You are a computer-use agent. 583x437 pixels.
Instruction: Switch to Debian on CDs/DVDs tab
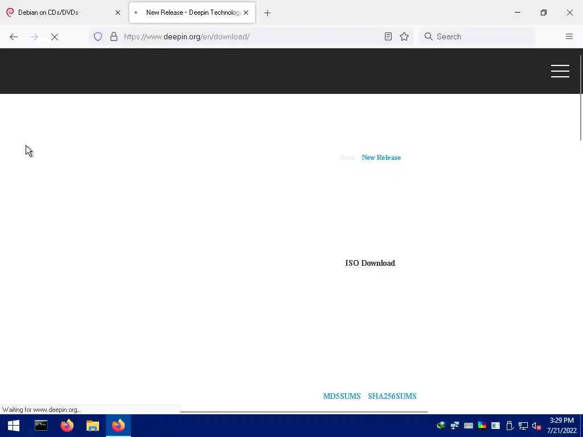[x=64, y=13]
